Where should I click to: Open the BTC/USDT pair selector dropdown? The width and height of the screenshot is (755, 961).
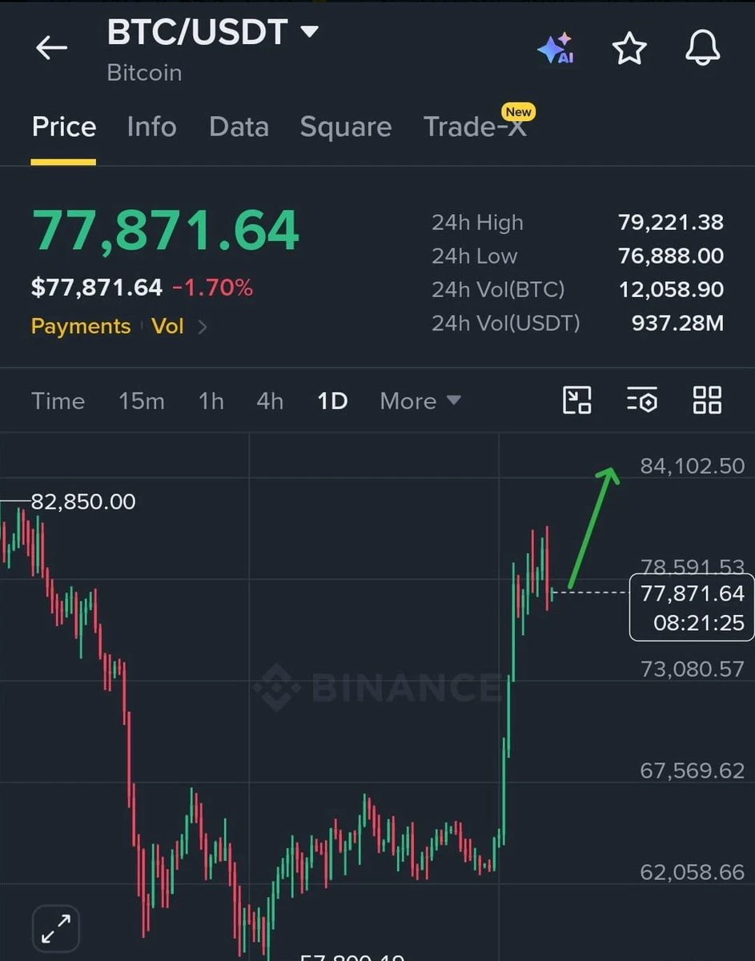point(213,33)
